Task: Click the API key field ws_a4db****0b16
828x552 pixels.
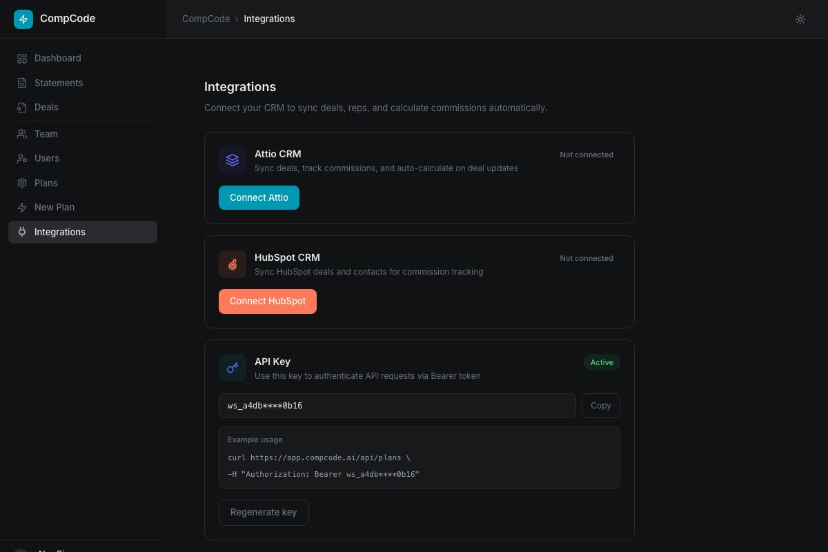Action: (397, 406)
